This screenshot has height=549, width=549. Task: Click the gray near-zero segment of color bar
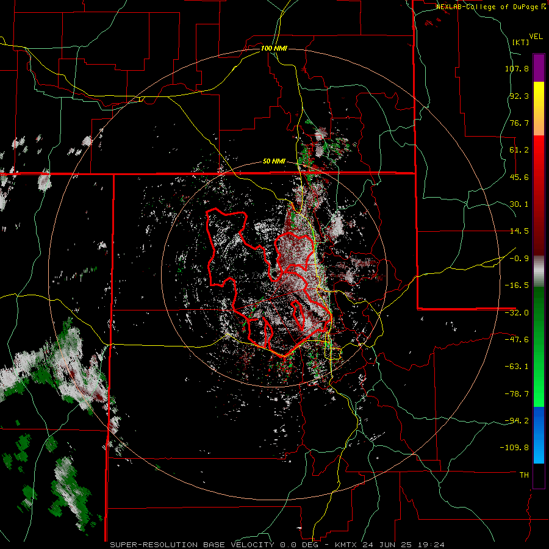point(539,271)
